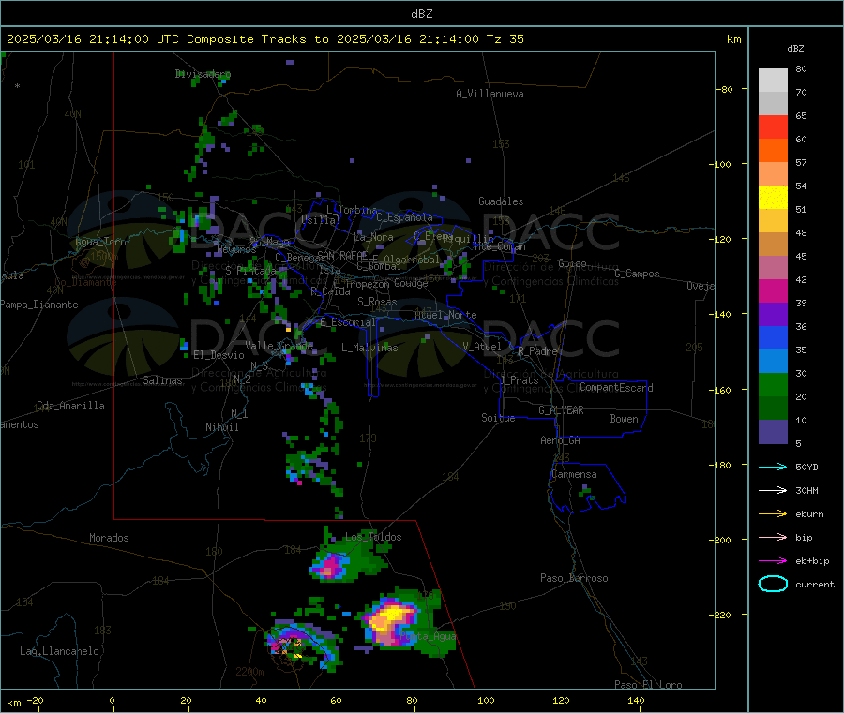This screenshot has height=713, width=844.
Task: Click the Cda_Amarilla label
Action: [71, 406]
